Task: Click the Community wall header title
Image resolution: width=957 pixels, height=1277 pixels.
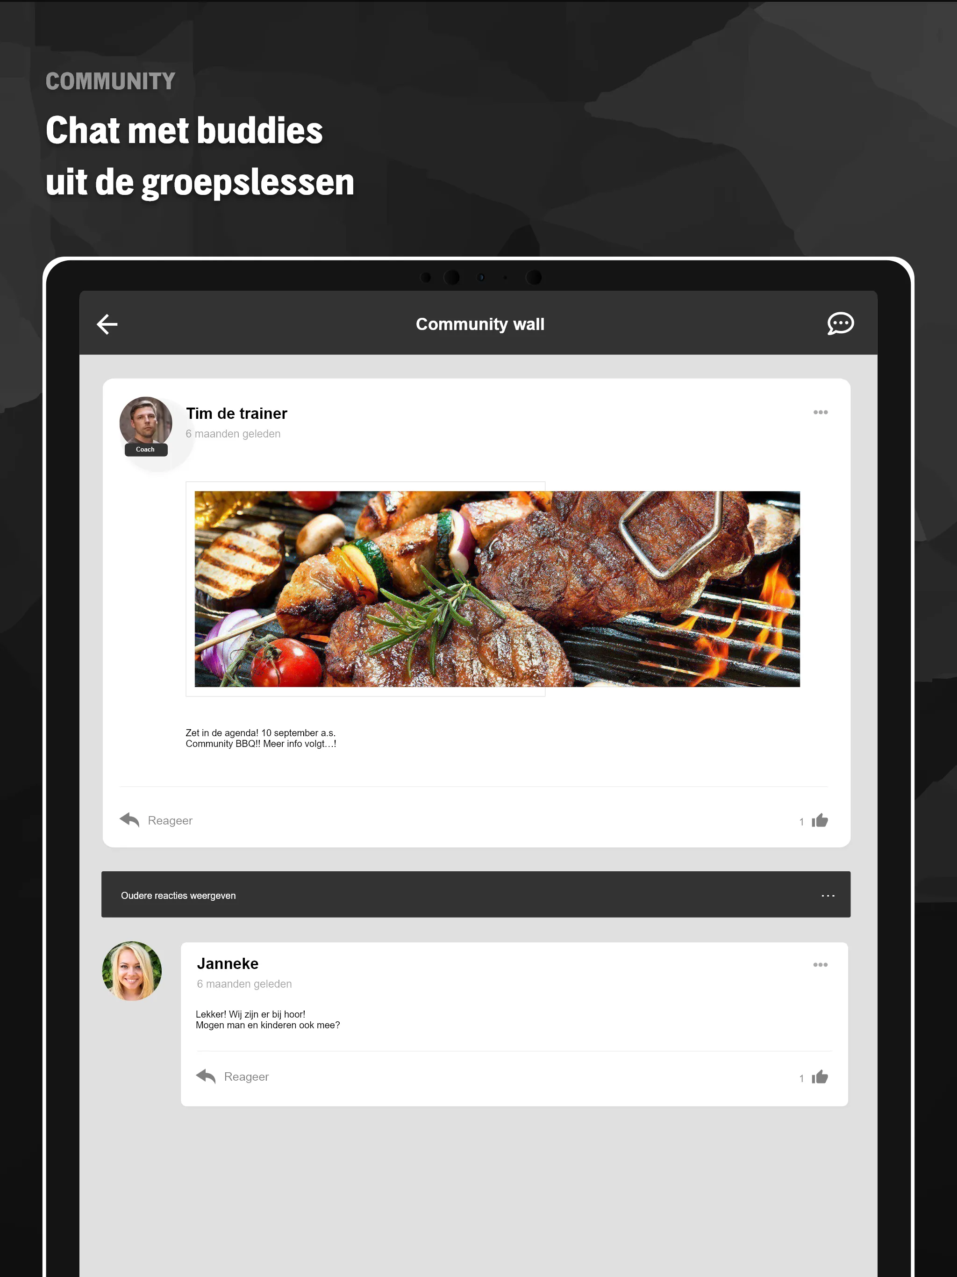Action: (478, 323)
